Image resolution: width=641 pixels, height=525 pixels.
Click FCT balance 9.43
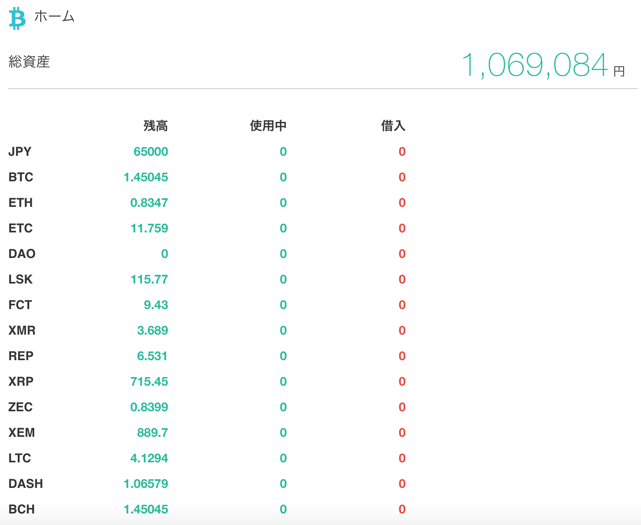pos(156,305)
